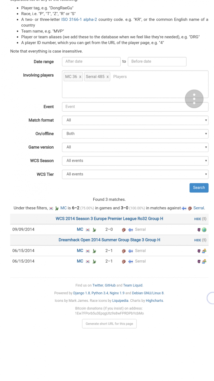Open the ISO 3166-1 alpha-2 link
This screenshot has width=214, height=381.
79,19
